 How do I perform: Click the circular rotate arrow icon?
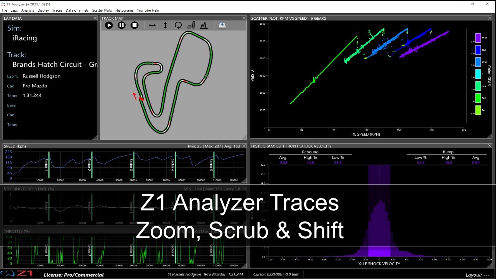click(x=178, y=25)
